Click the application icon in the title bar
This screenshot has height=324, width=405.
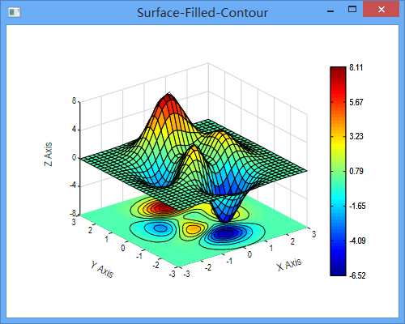coord(14,12)
